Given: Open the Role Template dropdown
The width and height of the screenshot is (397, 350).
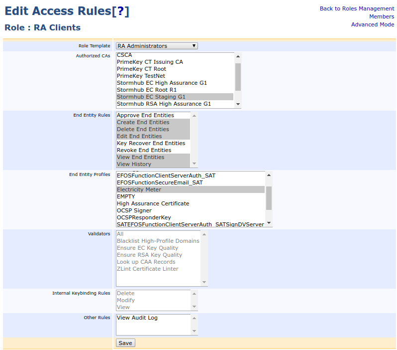Looking at the screenshot, I should 157,46.
